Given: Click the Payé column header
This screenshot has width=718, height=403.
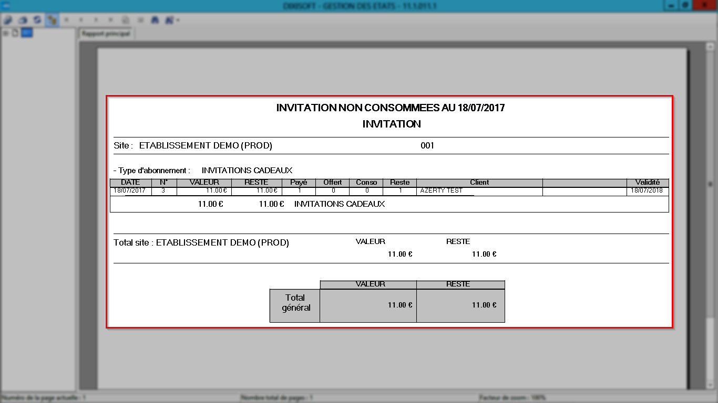Looking at the screenshot, I should tap(299, 183).
